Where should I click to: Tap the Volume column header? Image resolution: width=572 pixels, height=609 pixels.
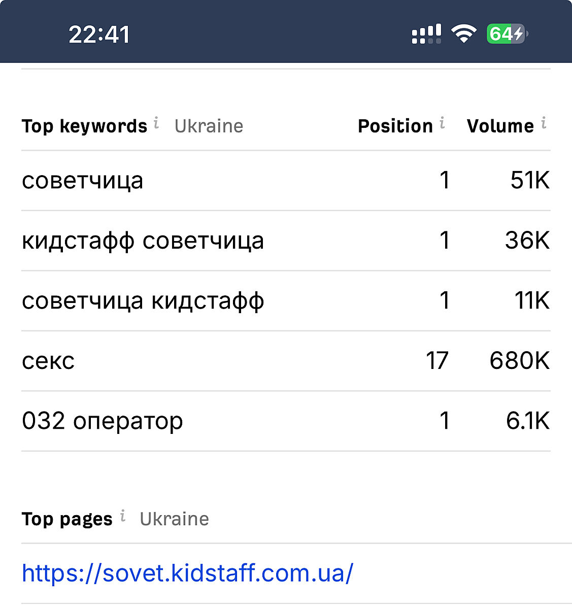tap(500, 126)
